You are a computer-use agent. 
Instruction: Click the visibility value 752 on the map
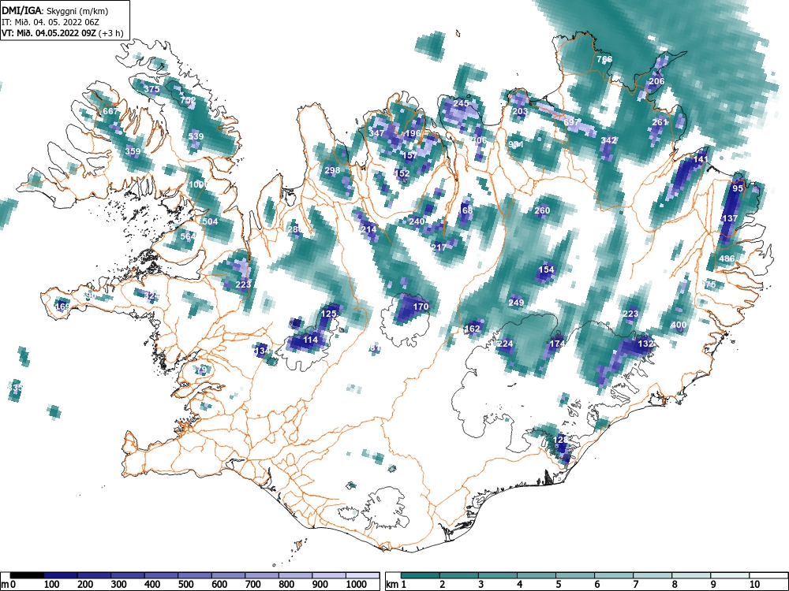tap(188, 101)
